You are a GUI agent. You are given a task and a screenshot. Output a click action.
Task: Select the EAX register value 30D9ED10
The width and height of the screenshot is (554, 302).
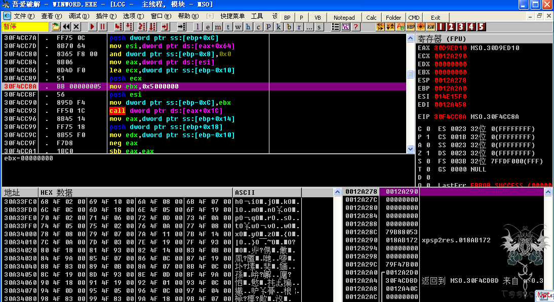451,48
